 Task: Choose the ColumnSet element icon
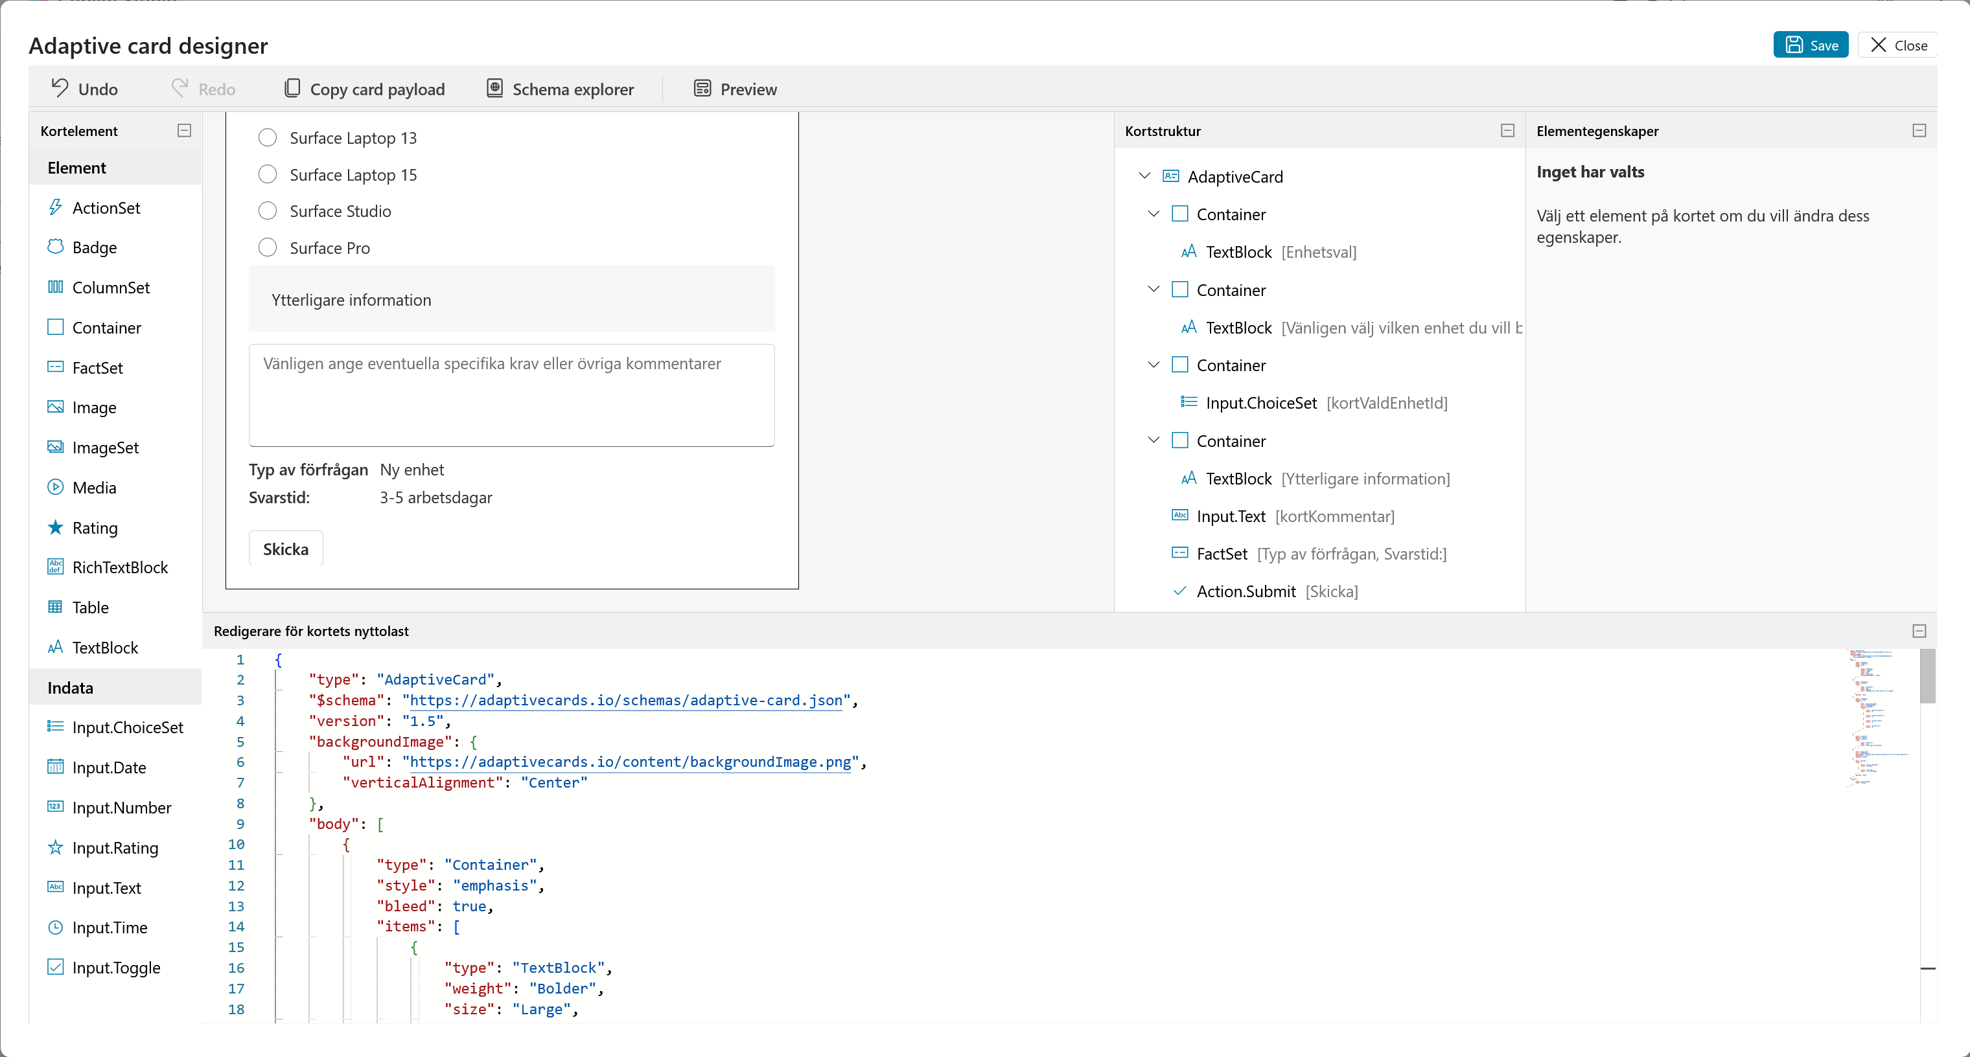(x=55, y=287)
